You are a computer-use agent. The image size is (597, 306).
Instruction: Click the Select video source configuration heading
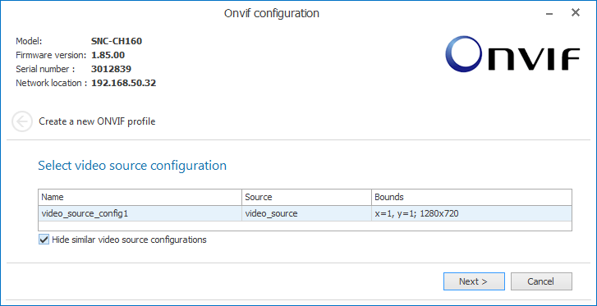coord(132,166)
